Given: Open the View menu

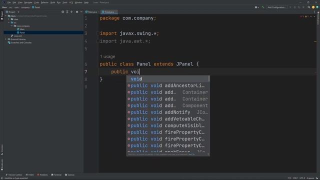Looking at the screenshot, I should [20, 2].
